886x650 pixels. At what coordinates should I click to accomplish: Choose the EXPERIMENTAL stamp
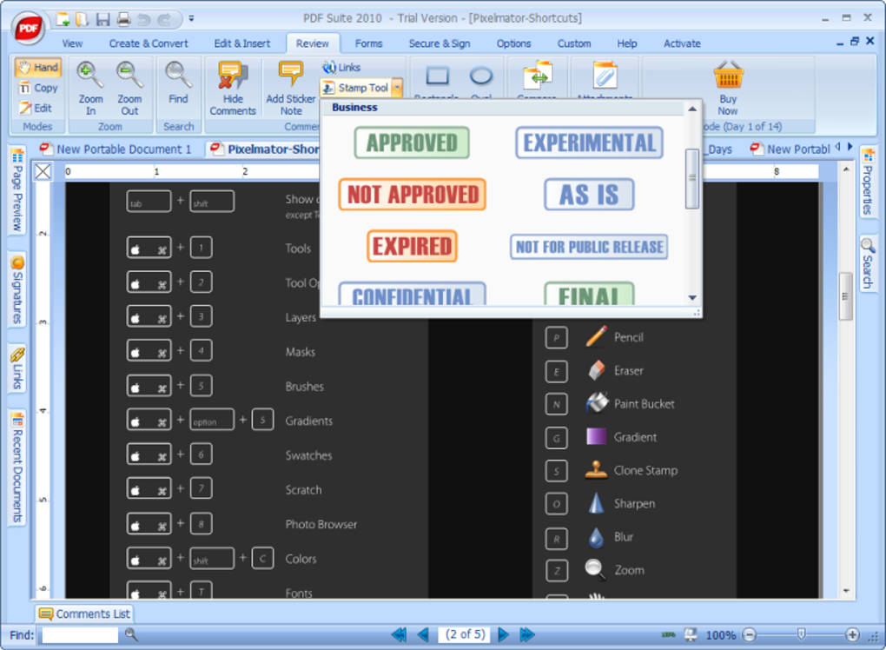[x=589, y=143]
